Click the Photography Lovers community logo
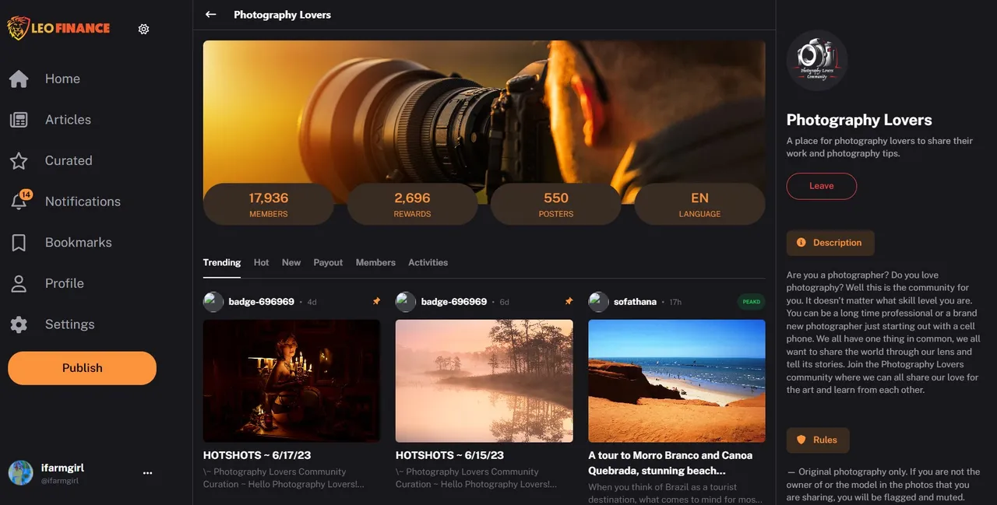Image resolution: width=997 pixels, height=505 pixels. (x=817, y=61)
